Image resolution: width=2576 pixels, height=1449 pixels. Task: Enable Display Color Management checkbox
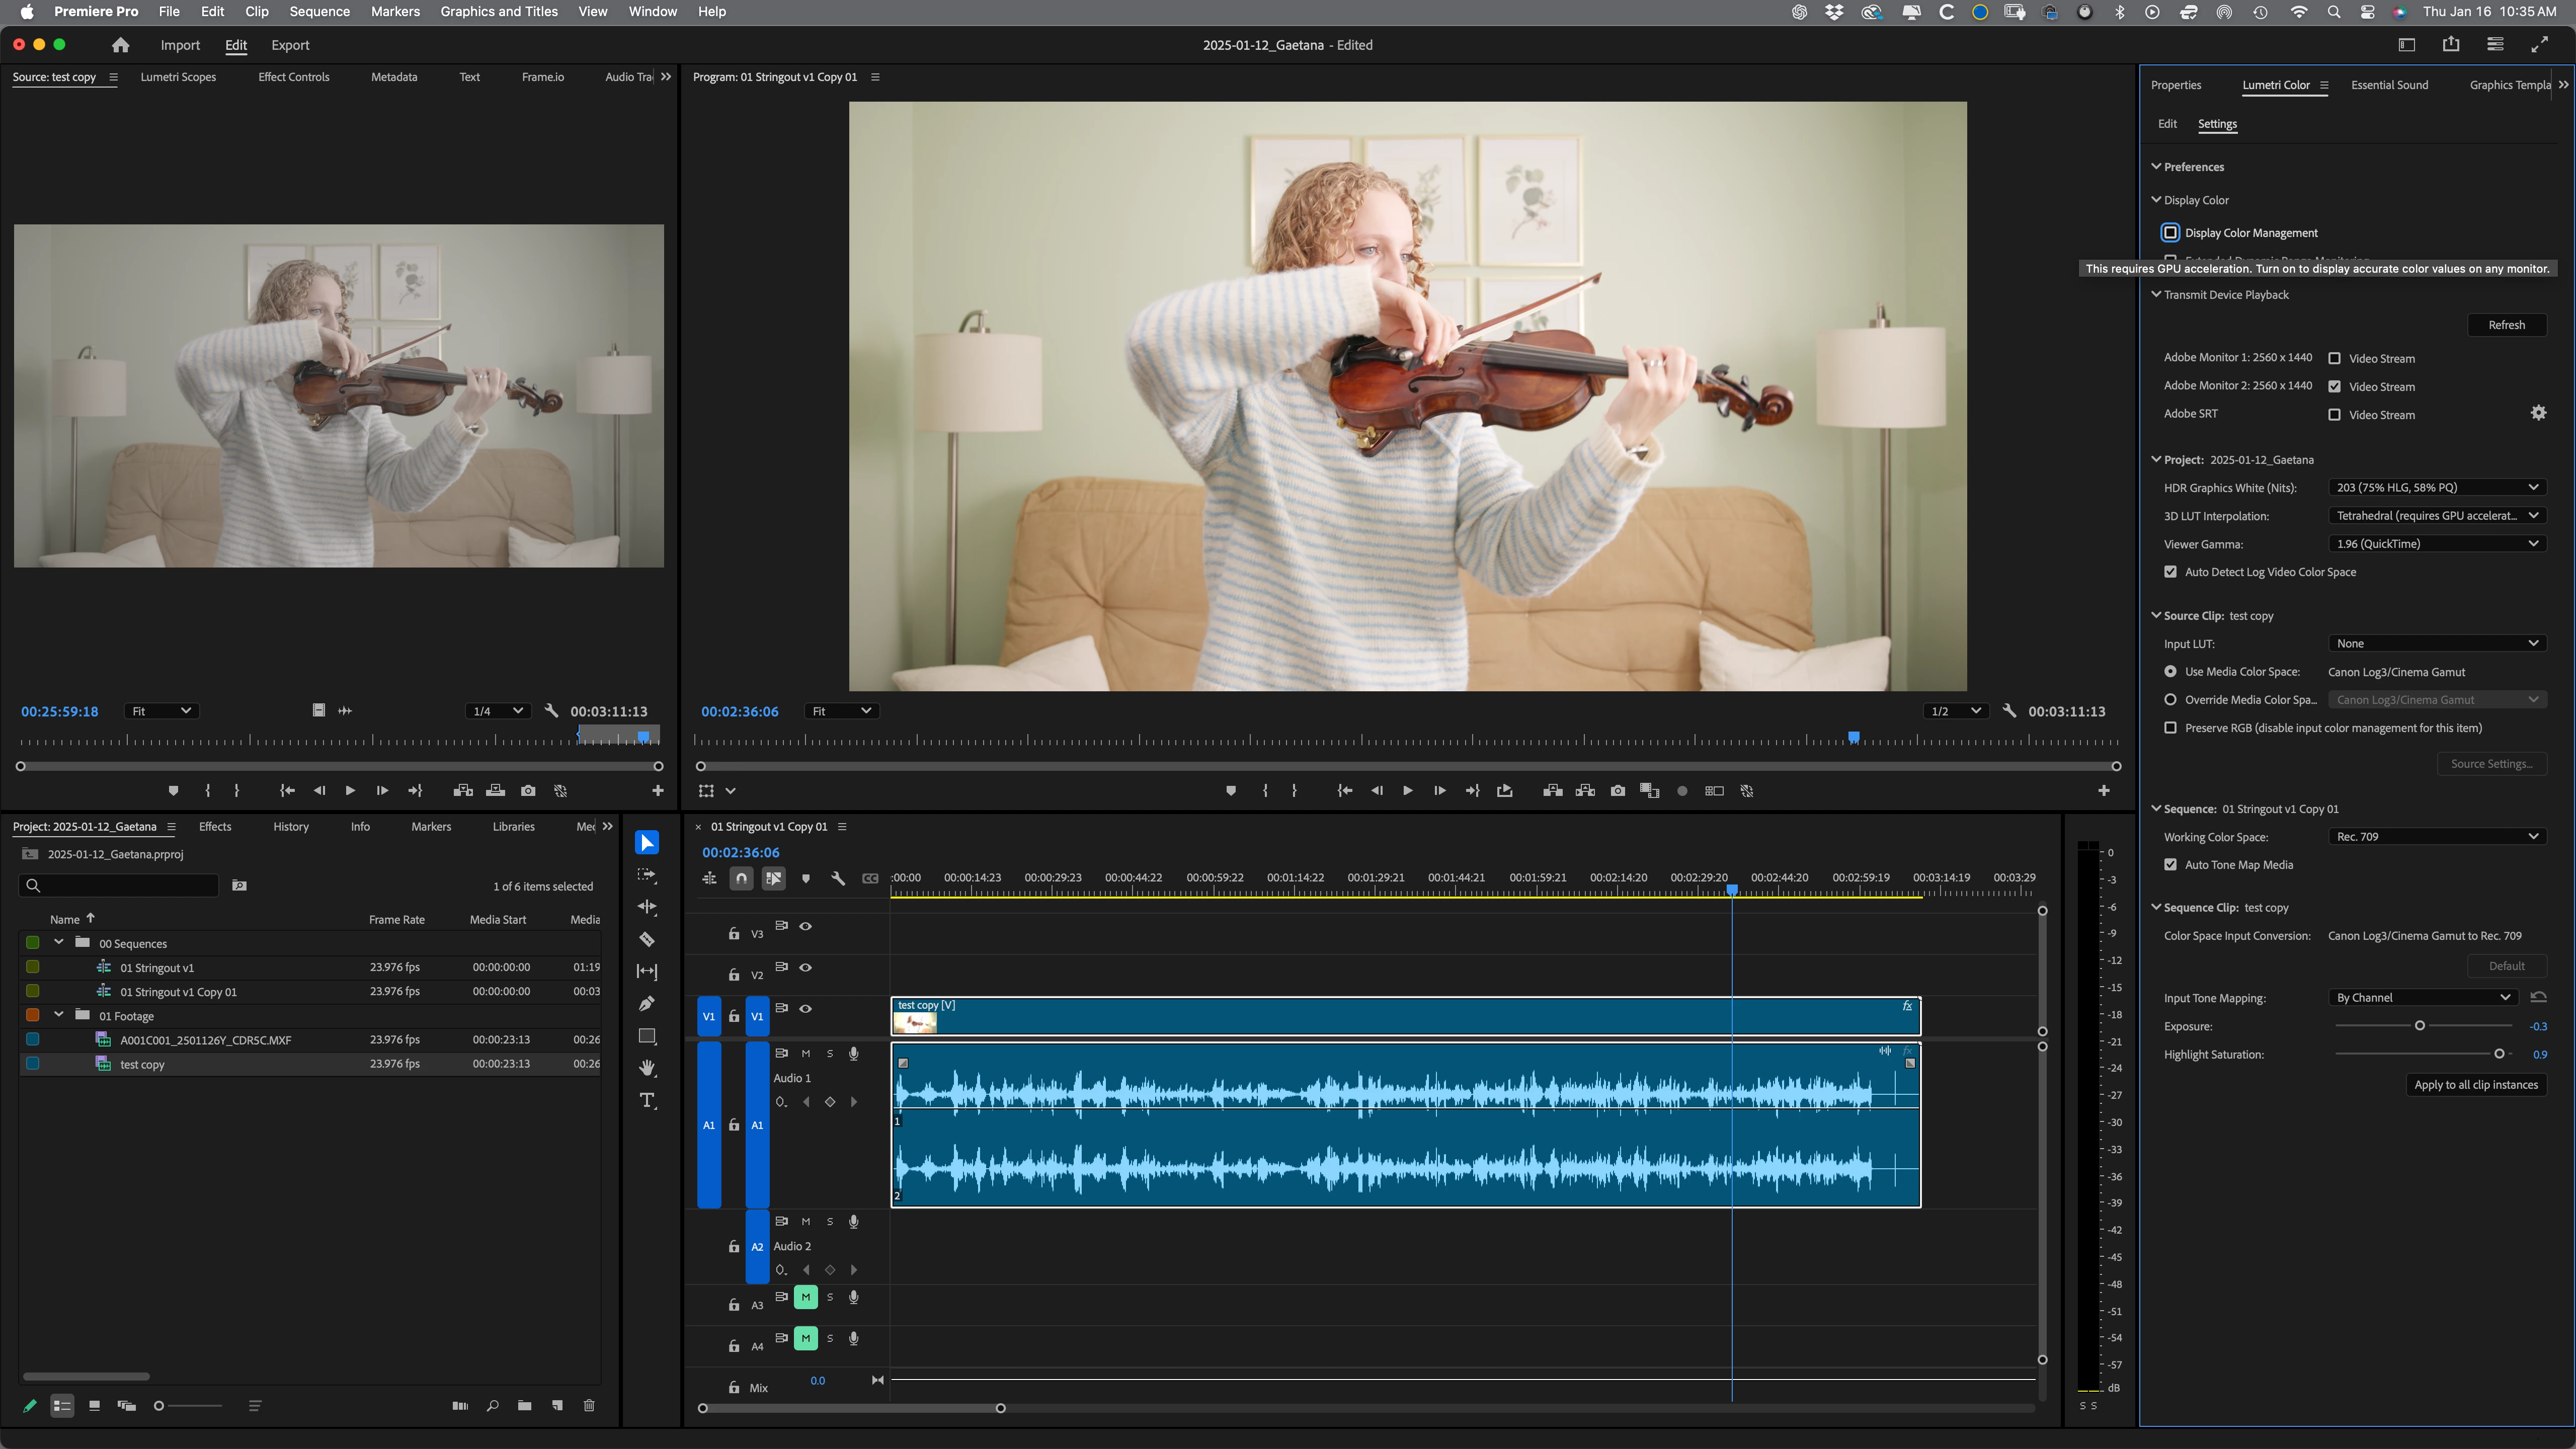point(2170,233)
